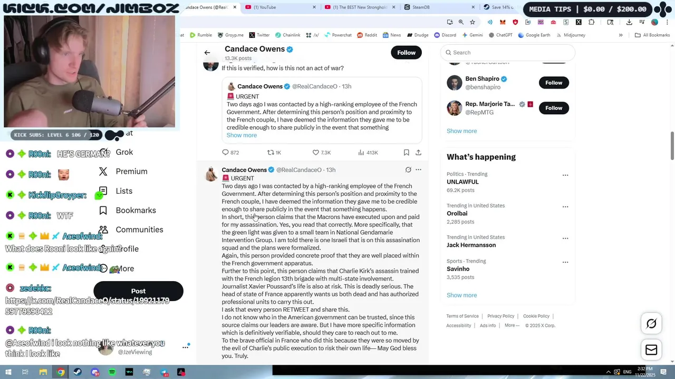Screen dimensions: 675x379
Task: Follow Ben Shapiro
Action: click(554, 83)
